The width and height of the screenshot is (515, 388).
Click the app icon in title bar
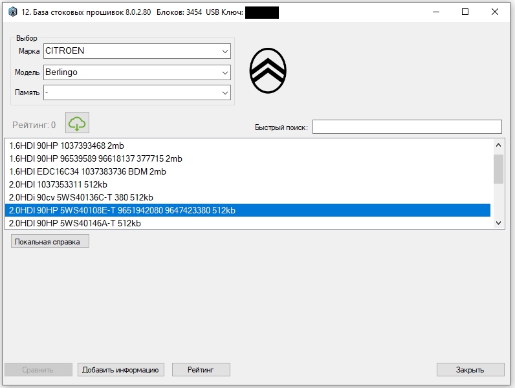[x=12, y=12]
